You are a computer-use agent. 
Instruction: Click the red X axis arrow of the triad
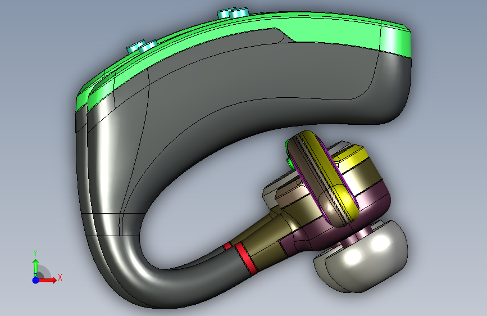tap(48, 280)
